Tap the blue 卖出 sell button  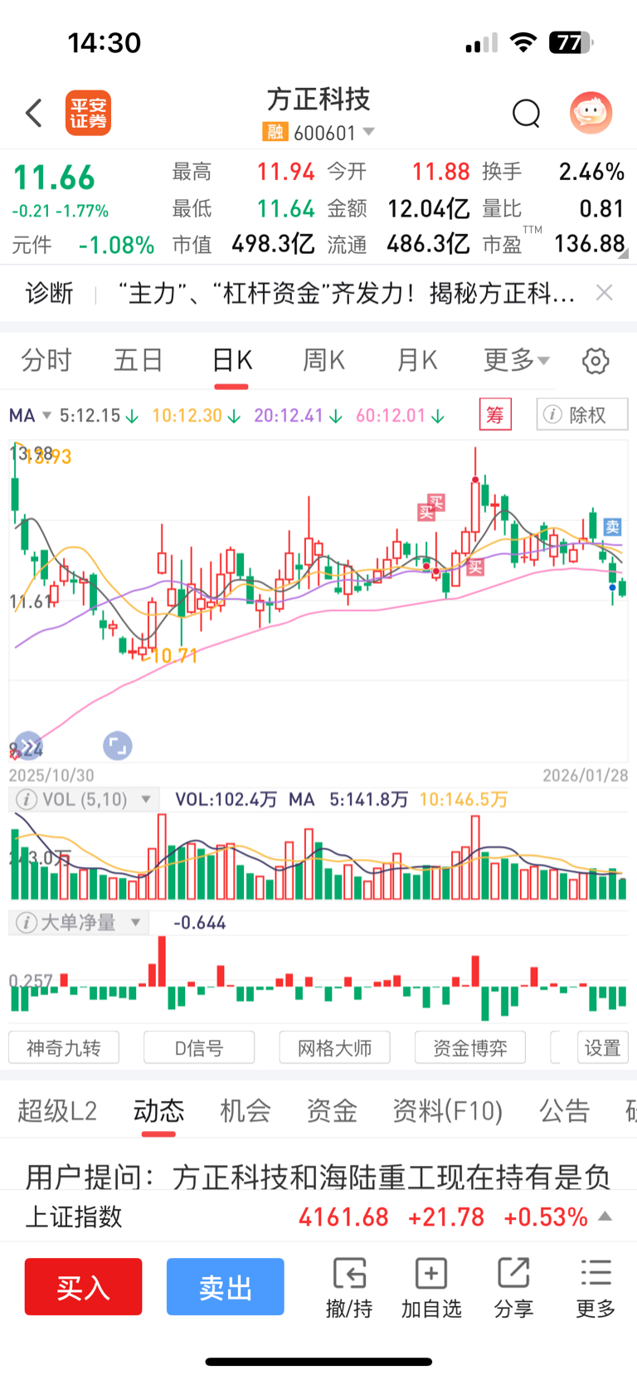coord(226,1287)
